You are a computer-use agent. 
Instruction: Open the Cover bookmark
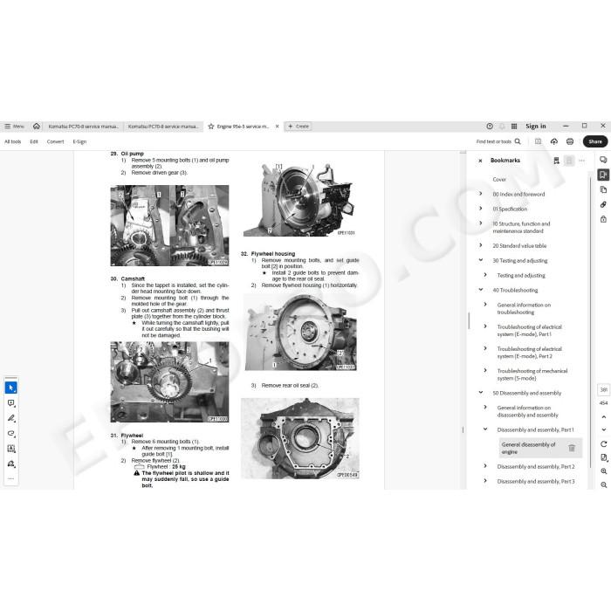(499, 180)
